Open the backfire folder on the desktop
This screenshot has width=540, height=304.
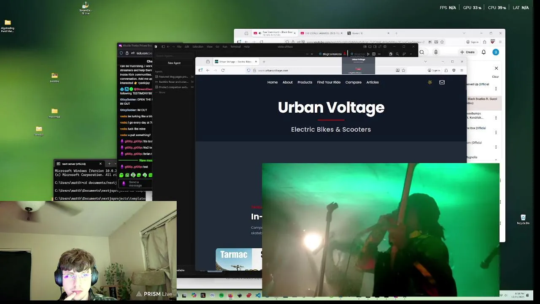[x=54, y=78]
